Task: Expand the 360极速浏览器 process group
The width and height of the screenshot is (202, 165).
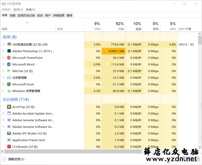Action: (x=3, y=44)
